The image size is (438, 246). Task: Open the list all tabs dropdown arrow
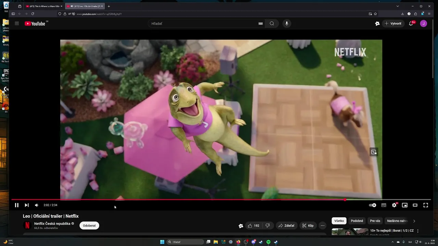pyautogui.click(x=398, y=6)
